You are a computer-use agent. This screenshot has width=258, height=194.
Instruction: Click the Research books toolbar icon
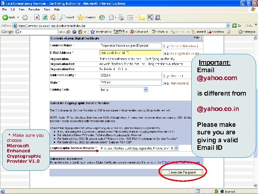[x=158, y=17]
